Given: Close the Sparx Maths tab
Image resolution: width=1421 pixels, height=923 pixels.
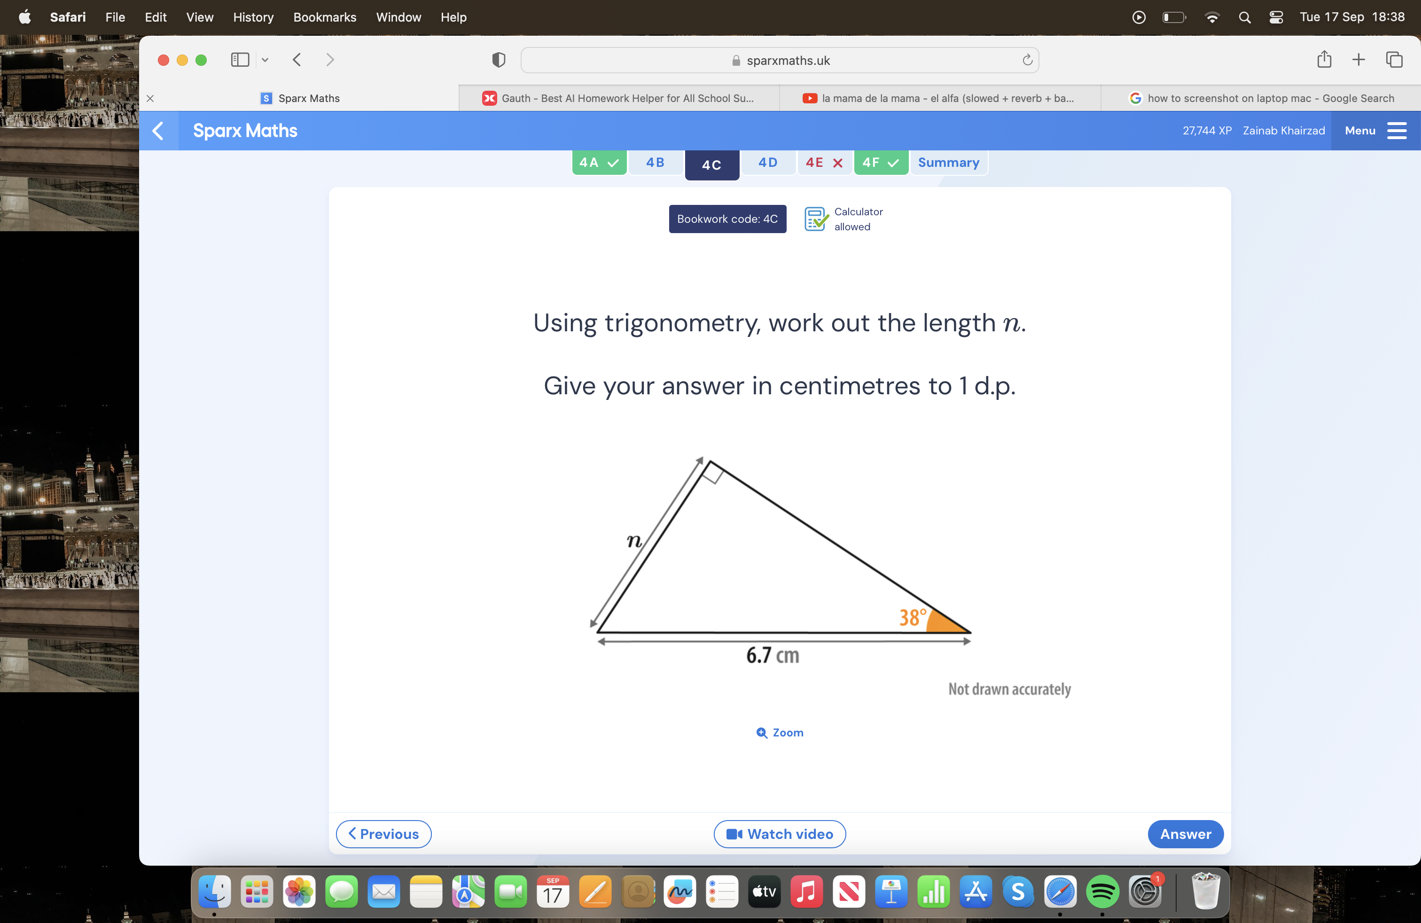Looking at the screenshot, I should click(150, 99).
